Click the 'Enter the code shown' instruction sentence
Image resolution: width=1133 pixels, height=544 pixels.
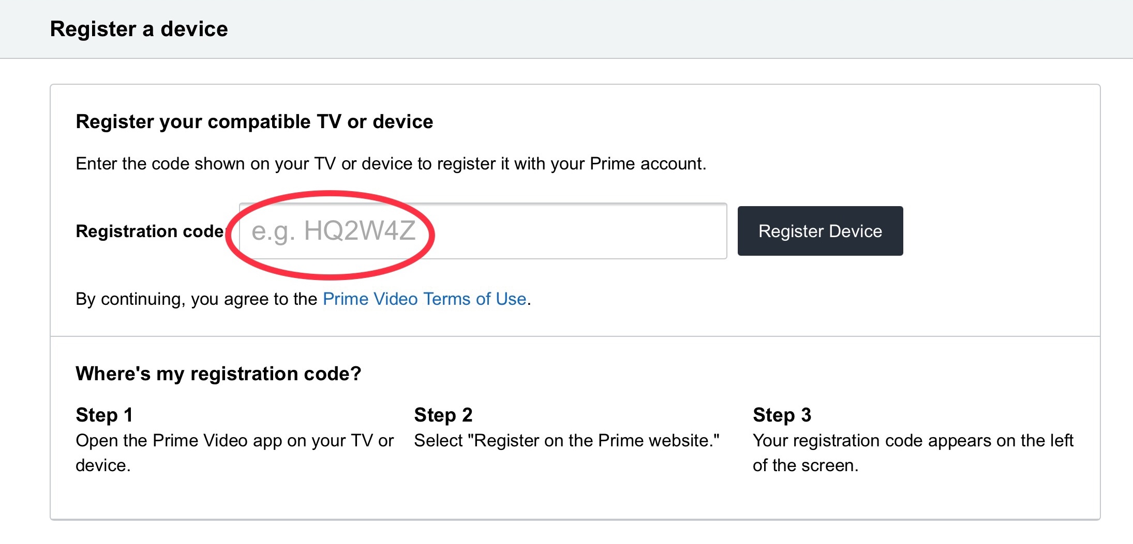point(391,164)
